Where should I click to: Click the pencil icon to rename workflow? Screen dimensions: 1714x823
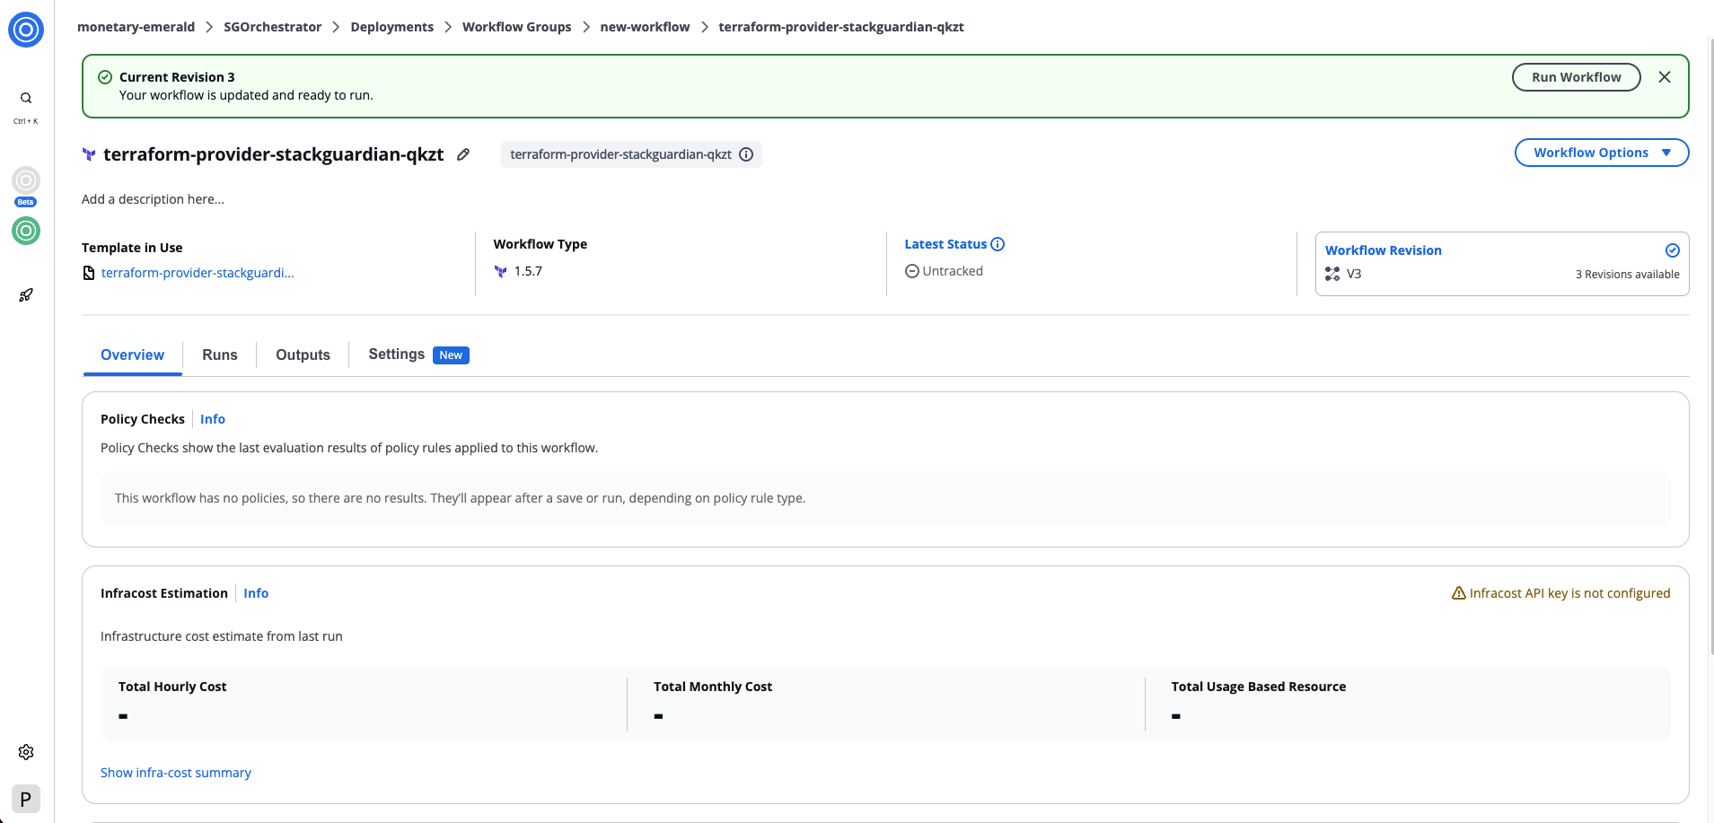[463, 154]
